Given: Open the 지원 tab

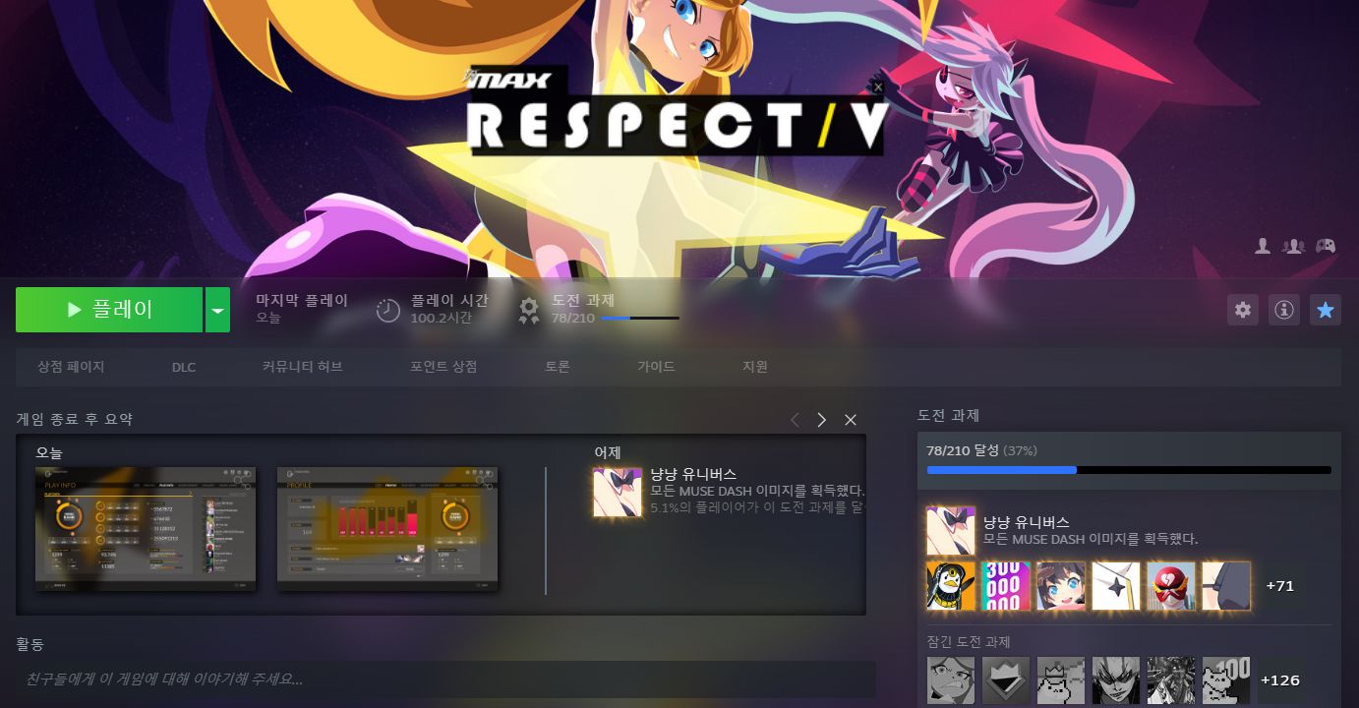Looking at the screenshot, I should 755,367.
